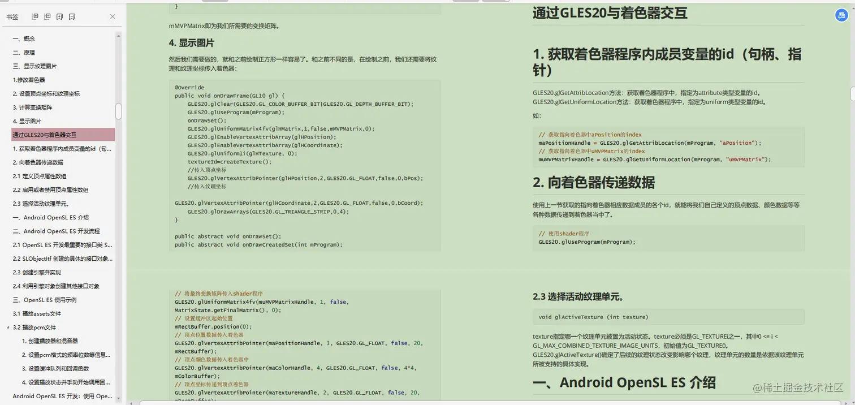Open bookmark 3.1 播放assets文件

tap(37, 313)
